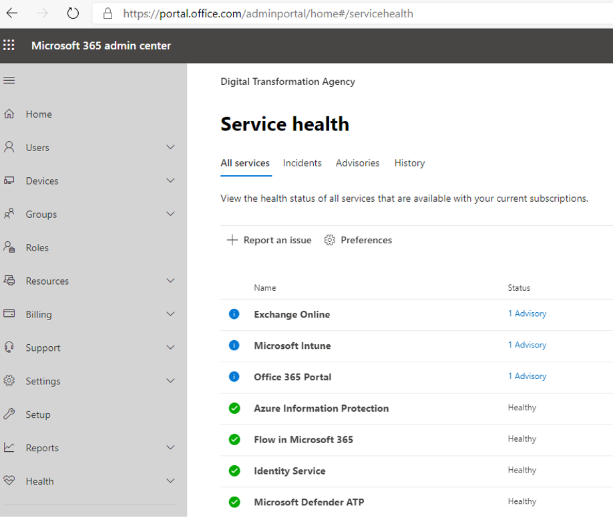Open the Advisories tab
The height and width of the screenshot is (518, 613).
point(357,162)
